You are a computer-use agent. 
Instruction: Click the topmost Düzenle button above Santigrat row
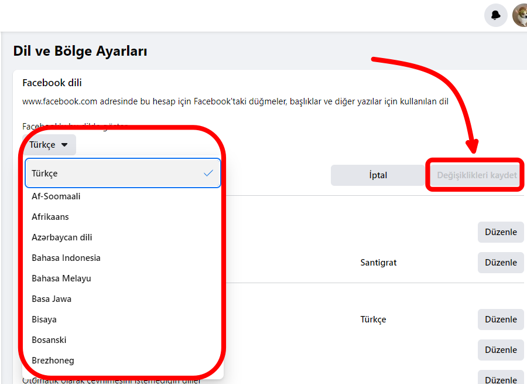point(501,232)
